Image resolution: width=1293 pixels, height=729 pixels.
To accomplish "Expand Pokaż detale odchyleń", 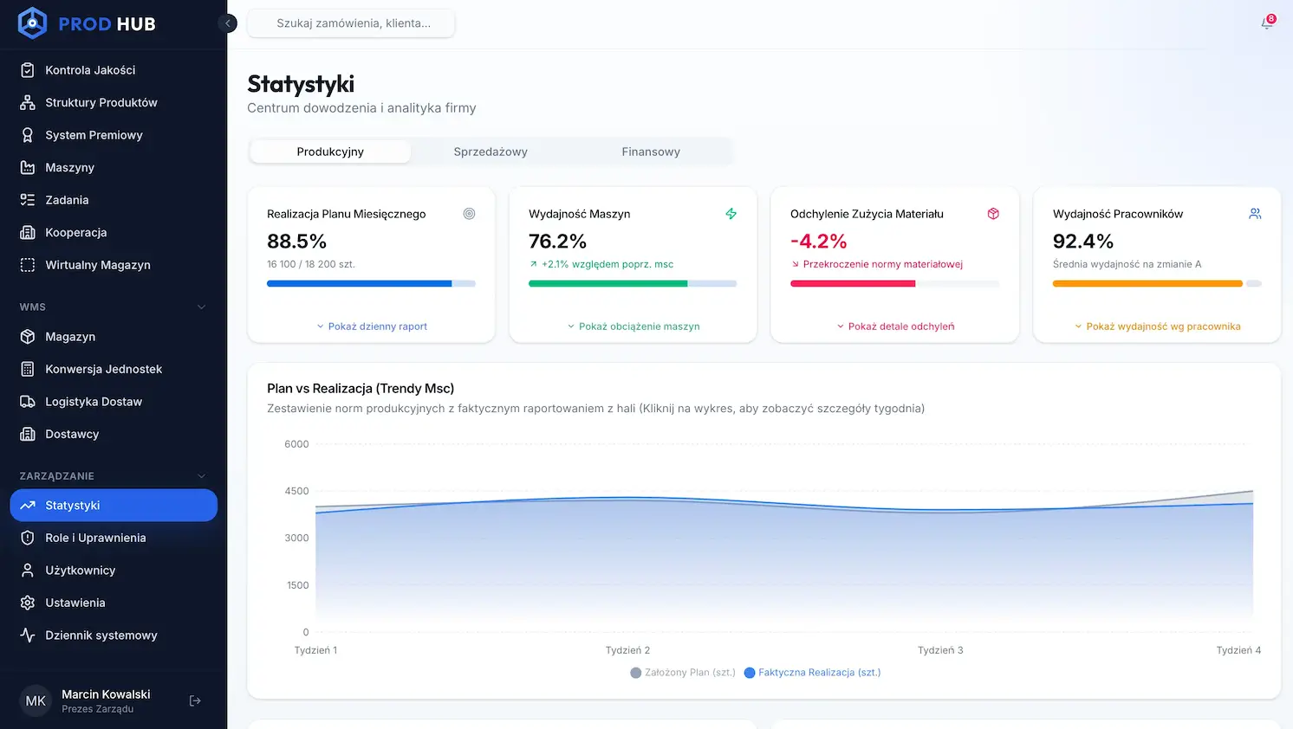I will [x=895, y=326].
